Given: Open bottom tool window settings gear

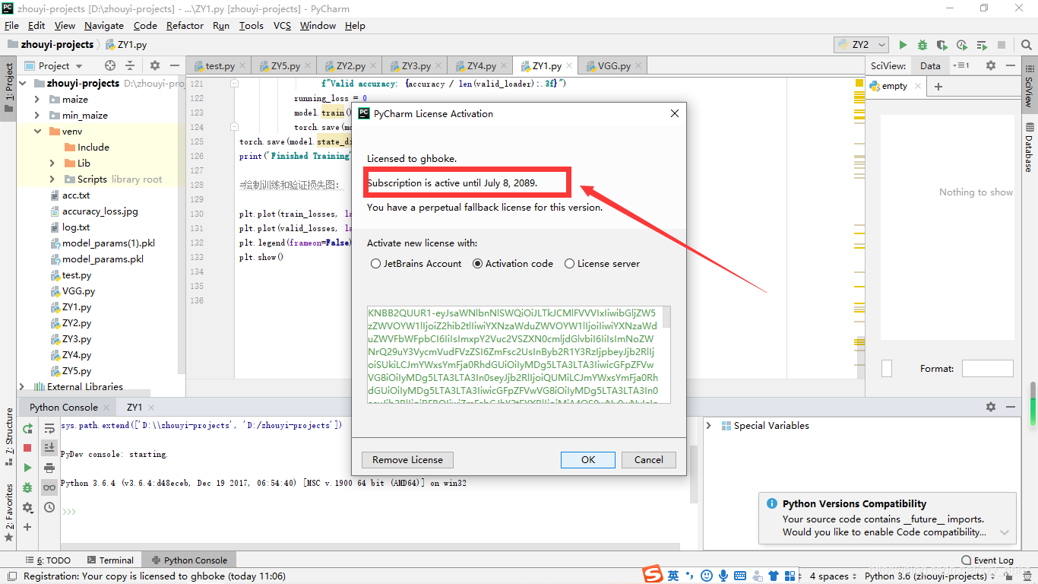Looking at the screenshot, I should click(x=991, y=407).
